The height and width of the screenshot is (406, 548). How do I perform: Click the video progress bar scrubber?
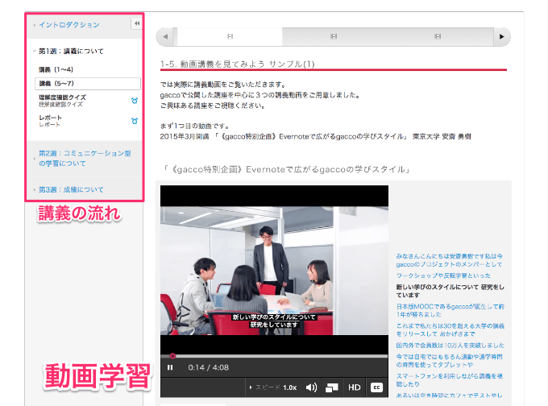pos(172,355)
